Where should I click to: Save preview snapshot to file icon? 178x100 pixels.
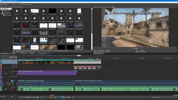coord(114,7)
